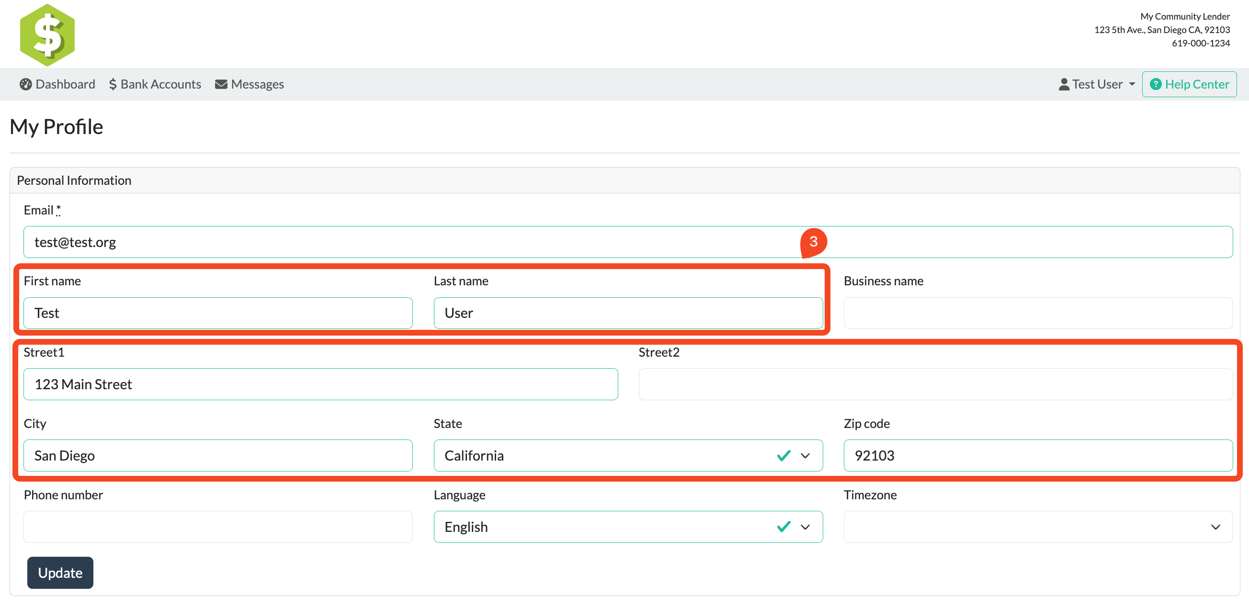1249x608 pixels.
Task: Click the Bank Accounts dollar icon
Action: coord(113,84)
